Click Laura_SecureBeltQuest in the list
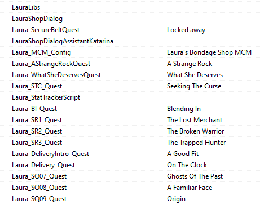 (46, 30)
